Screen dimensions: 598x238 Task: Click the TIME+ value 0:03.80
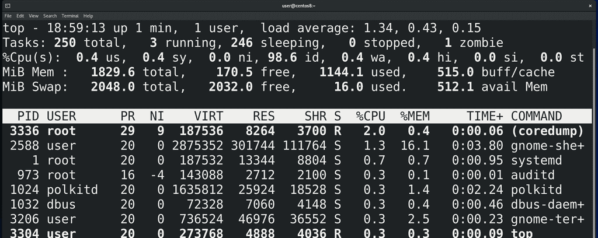click(478, 145)
